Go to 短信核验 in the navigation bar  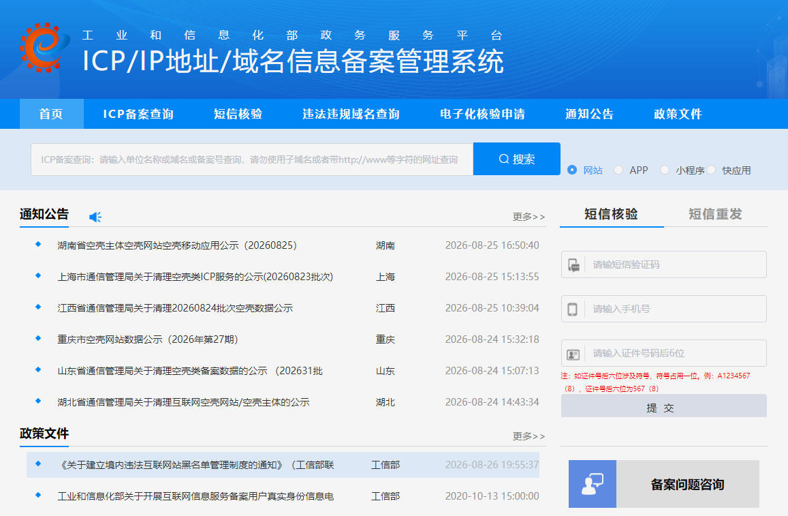coord(238,114)
